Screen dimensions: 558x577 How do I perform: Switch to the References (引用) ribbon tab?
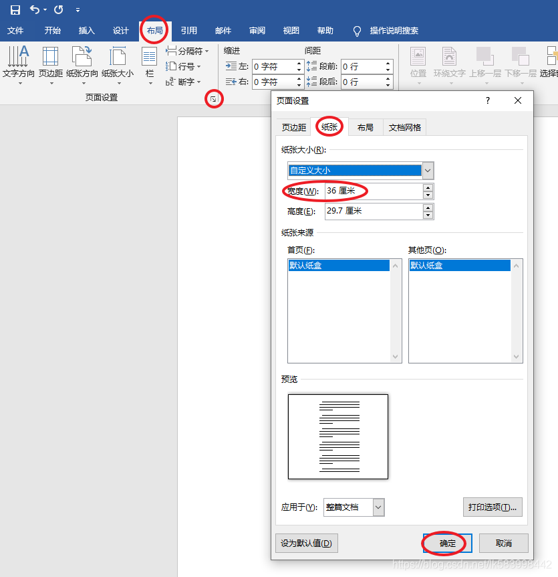coord(189,31)
